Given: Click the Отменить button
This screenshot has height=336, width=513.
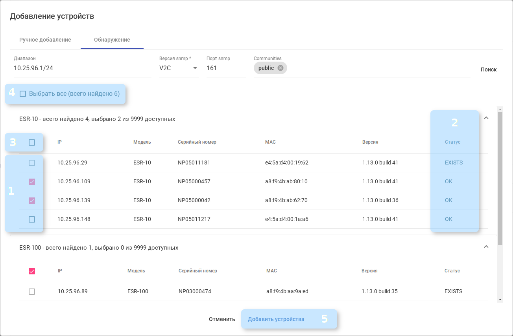Looking at the screenshot, I should point(222,319).
